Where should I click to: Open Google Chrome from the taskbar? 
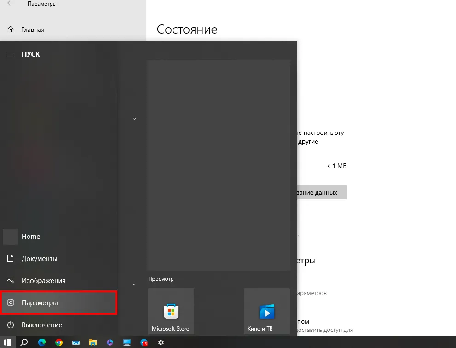(x=59, y=342)
